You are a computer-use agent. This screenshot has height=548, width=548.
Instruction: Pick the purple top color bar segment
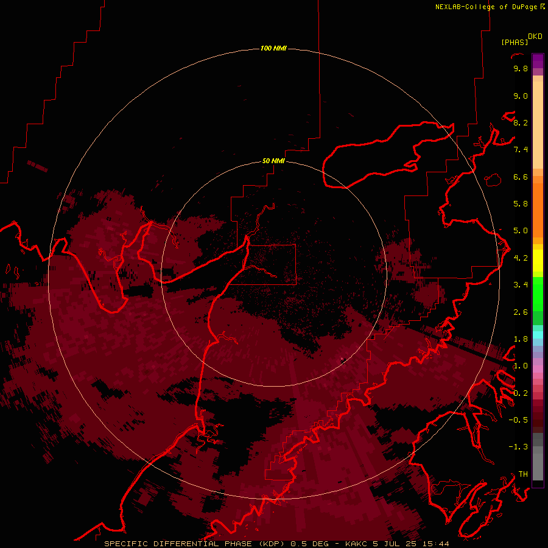click(x=538, y=61)
